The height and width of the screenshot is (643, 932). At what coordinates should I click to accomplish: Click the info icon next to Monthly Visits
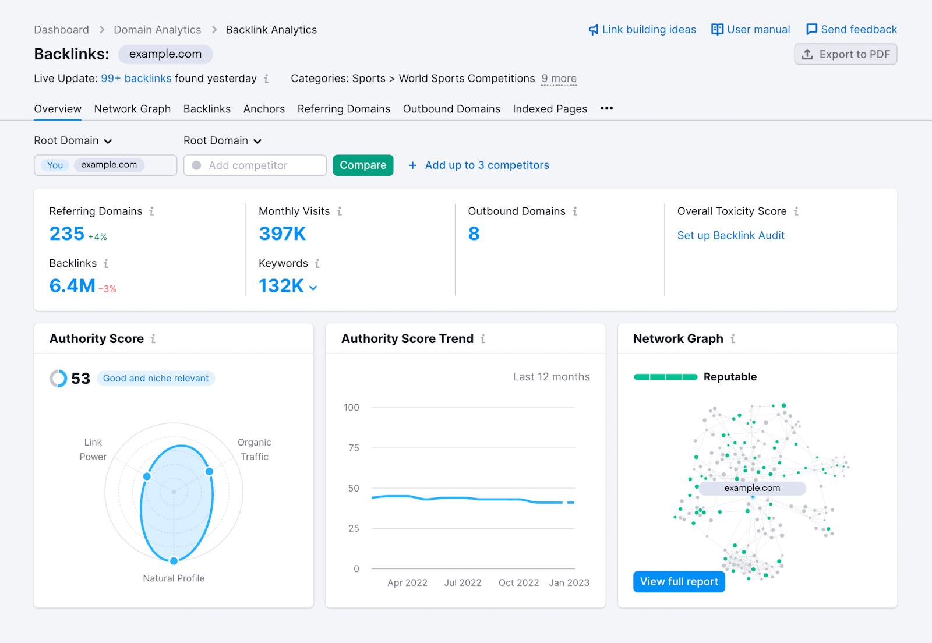tap(340, 211)
